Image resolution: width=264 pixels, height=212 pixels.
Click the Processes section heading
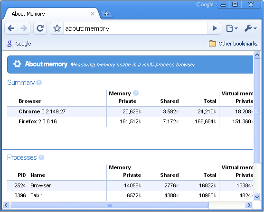22,157
